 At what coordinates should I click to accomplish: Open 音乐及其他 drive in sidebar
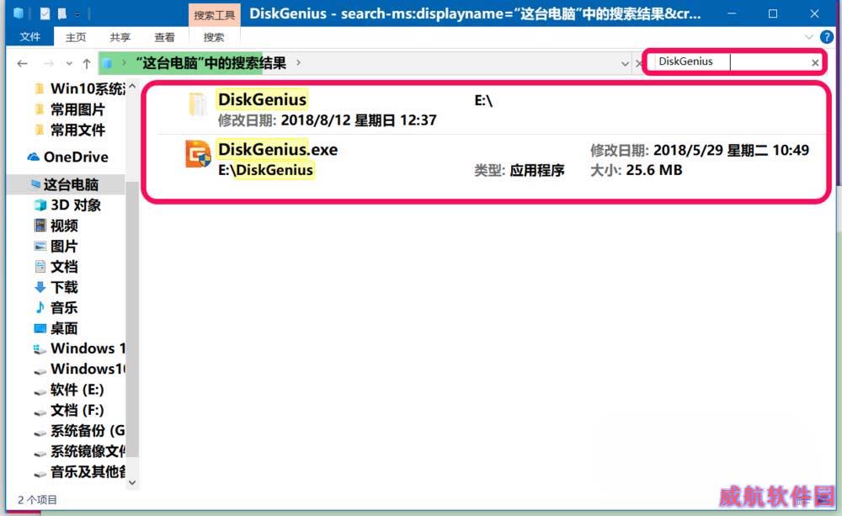tap(88, 471)
